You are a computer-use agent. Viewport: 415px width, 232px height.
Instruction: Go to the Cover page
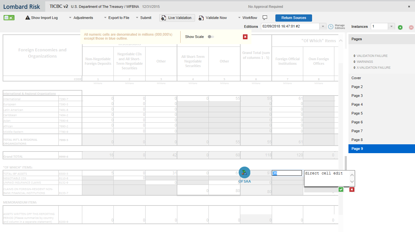pyautogui.click(x=382, y=78)
